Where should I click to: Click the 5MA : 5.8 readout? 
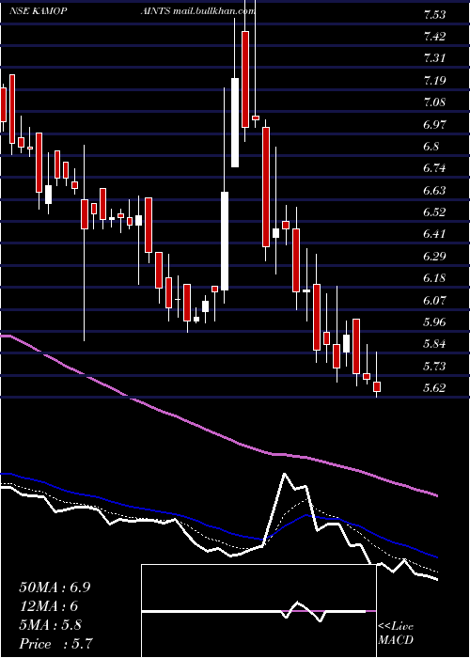[51, 625]
